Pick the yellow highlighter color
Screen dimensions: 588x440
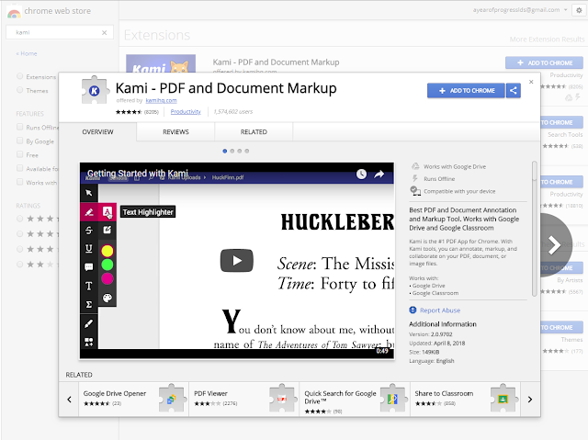(x=107, y=251)
